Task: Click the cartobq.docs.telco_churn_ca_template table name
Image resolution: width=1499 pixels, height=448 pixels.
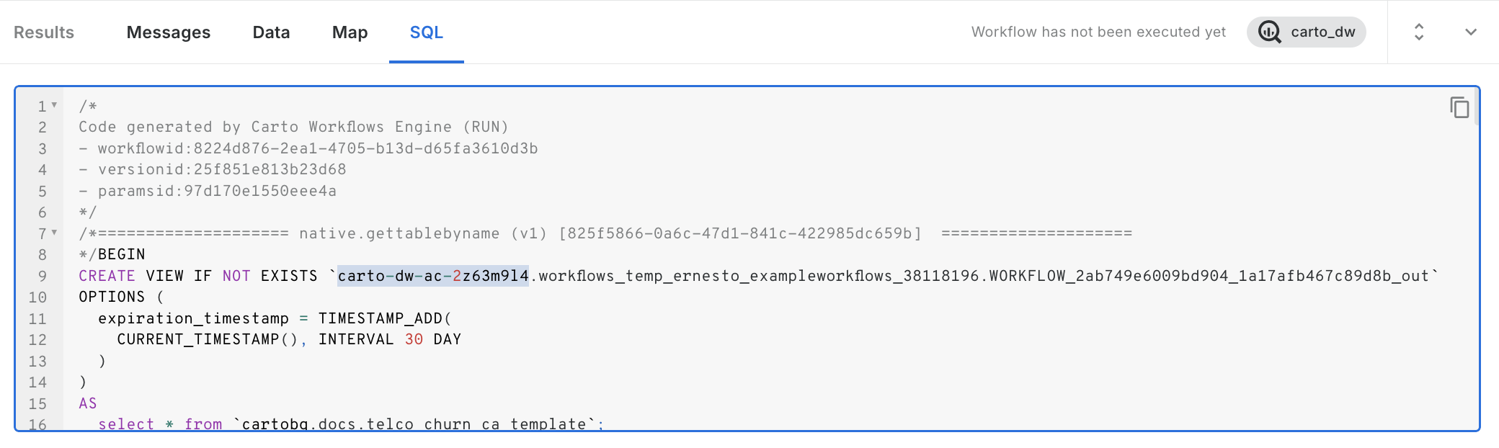Action: click(x=414, y=424)
